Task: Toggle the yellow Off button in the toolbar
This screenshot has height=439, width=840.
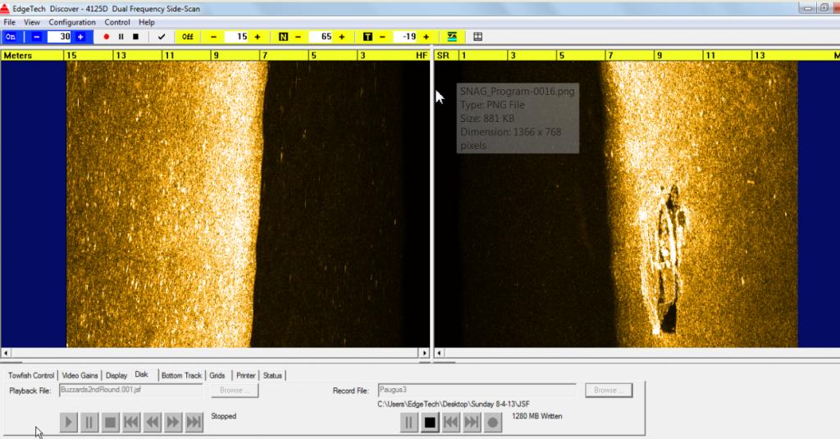Action: point(188,37)
